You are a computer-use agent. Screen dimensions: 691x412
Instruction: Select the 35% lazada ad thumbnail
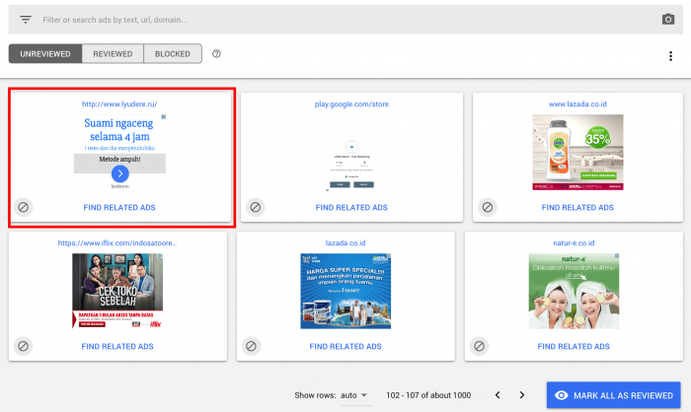point(577,153)
